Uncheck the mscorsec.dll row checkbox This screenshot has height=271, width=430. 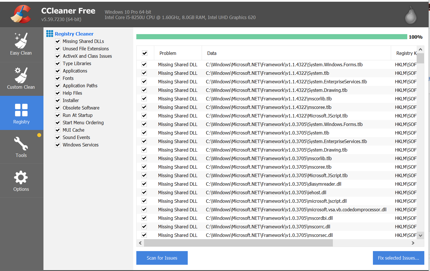(144, 235)
